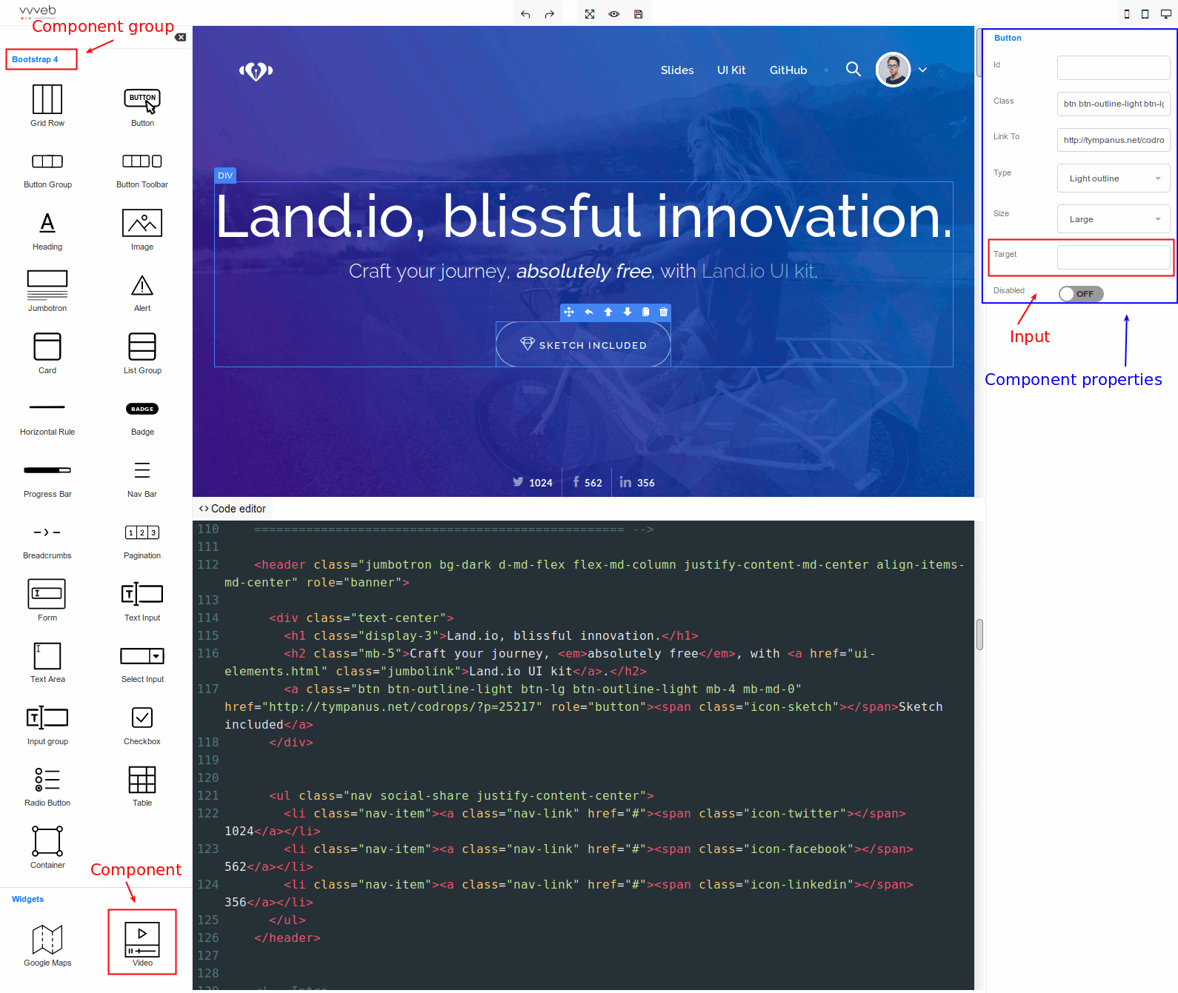Select the Badge component
1178x993 pixels.
tap(142, 418)
